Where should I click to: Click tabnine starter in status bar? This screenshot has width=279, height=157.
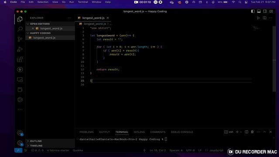(58, 150)
